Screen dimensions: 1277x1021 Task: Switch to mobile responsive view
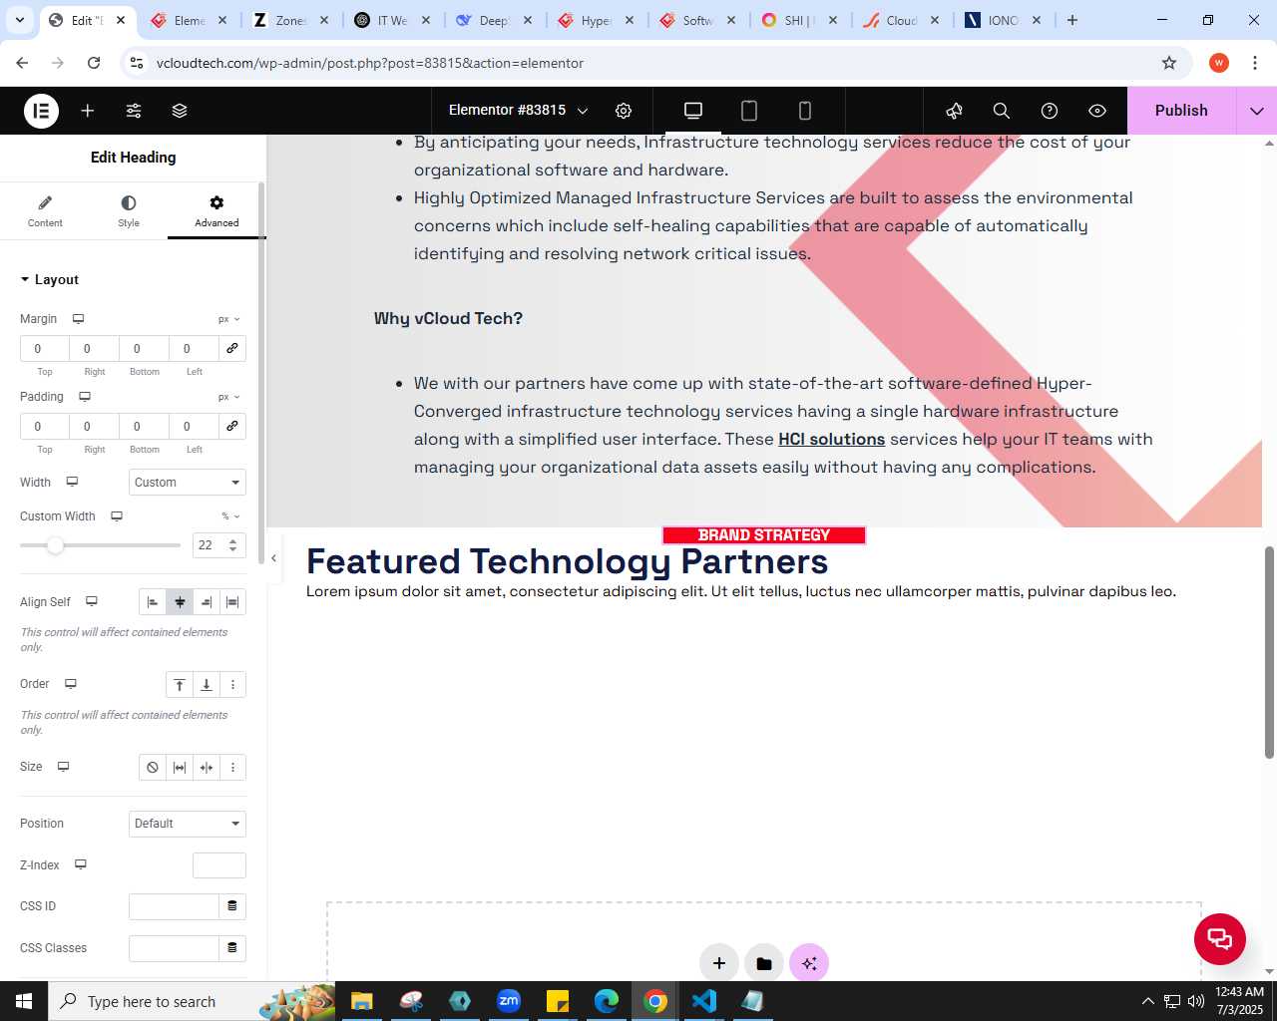coord(805,111)
